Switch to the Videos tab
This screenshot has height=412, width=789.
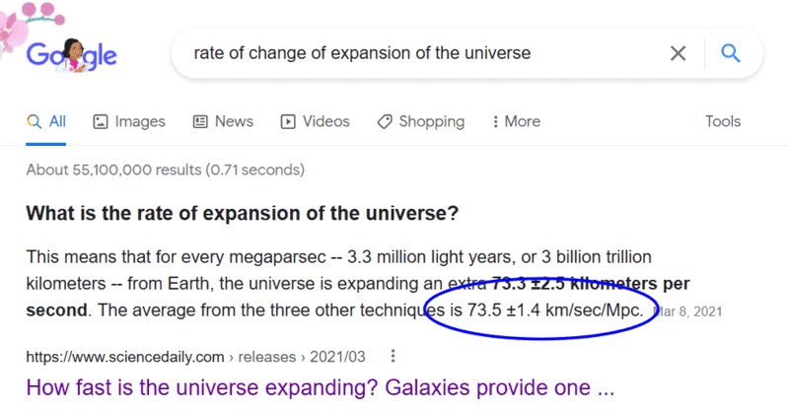(325, 122)
